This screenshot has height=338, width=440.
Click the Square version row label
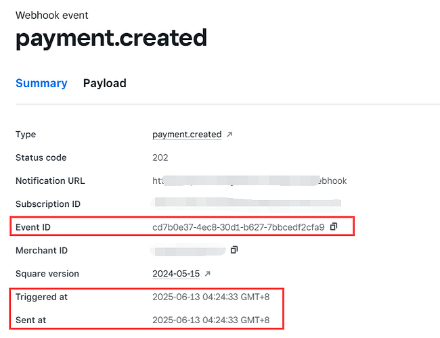(47, 274)
